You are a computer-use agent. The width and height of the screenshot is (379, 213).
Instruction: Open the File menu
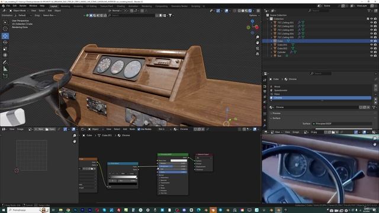click(x=8, y=6)
